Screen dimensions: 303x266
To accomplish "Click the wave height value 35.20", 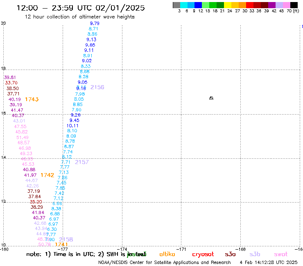I will coord(36,202).
